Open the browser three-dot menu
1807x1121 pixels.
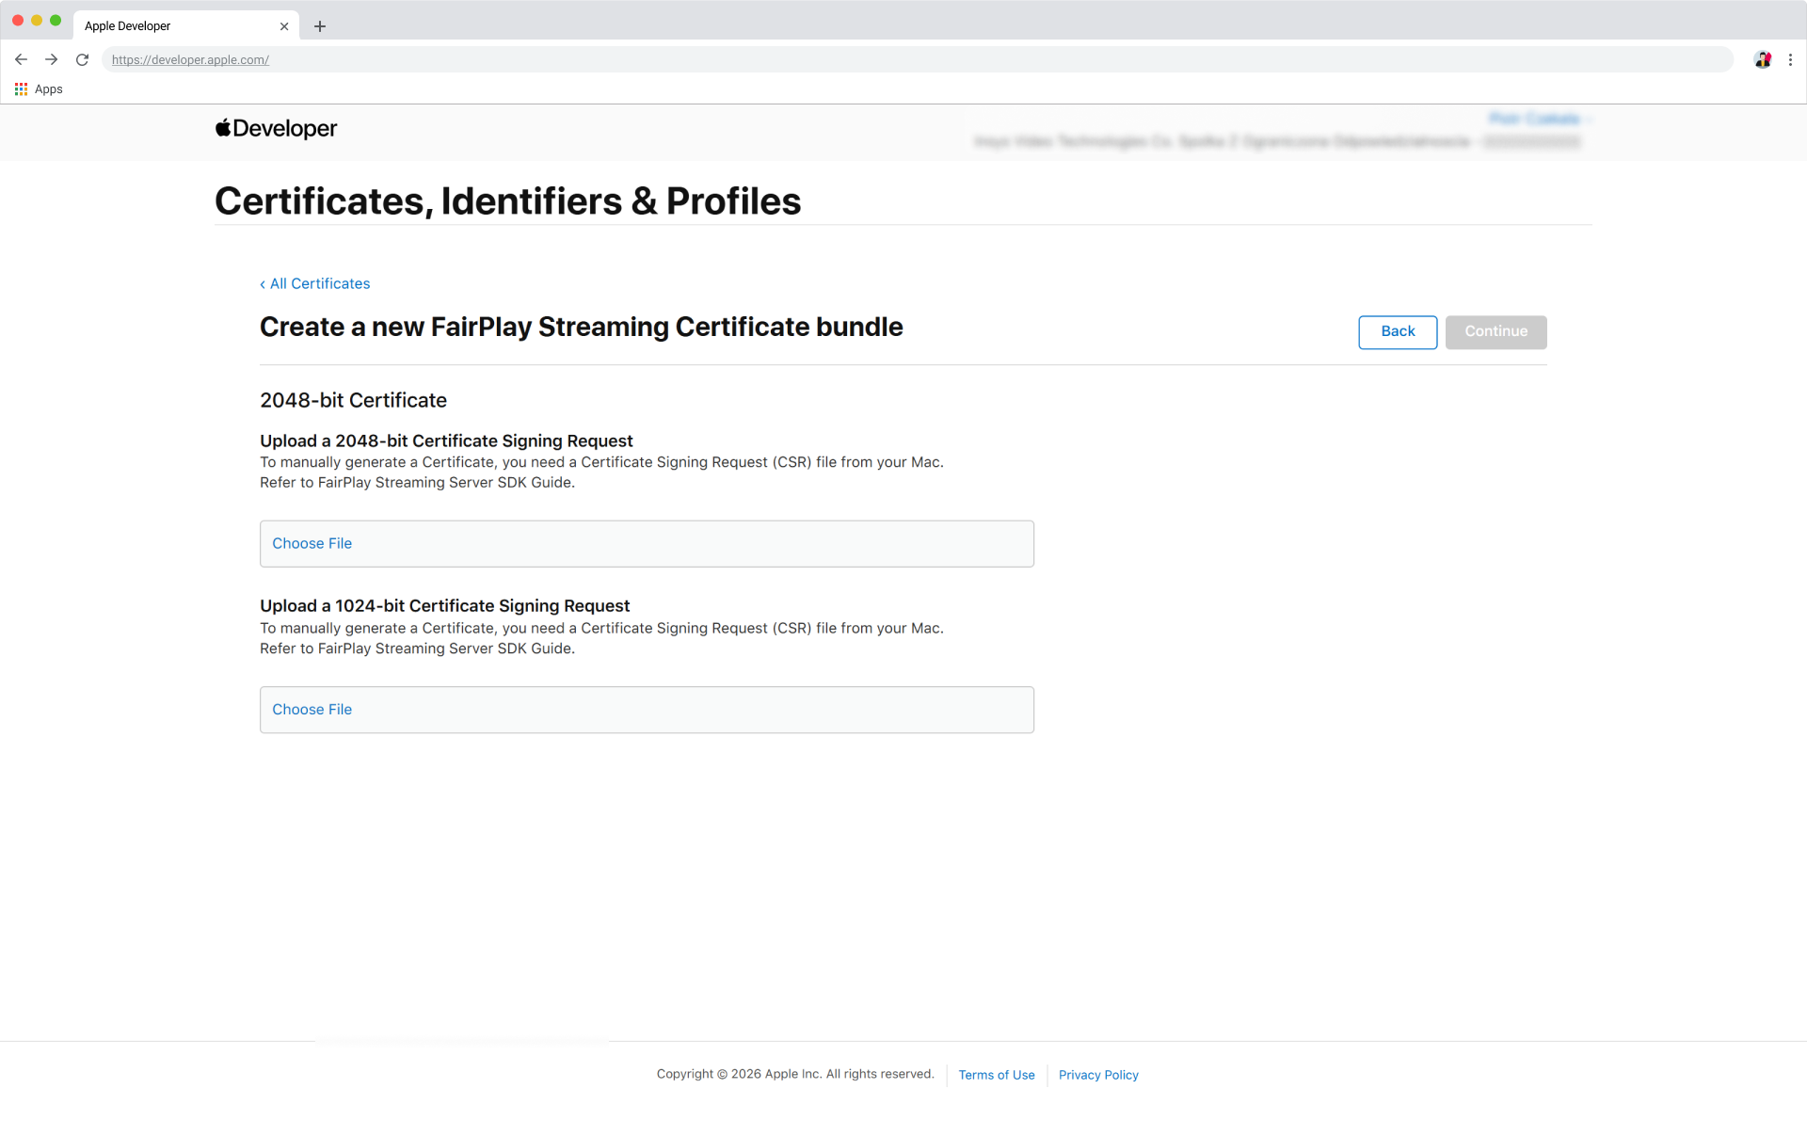(1790, 59)
